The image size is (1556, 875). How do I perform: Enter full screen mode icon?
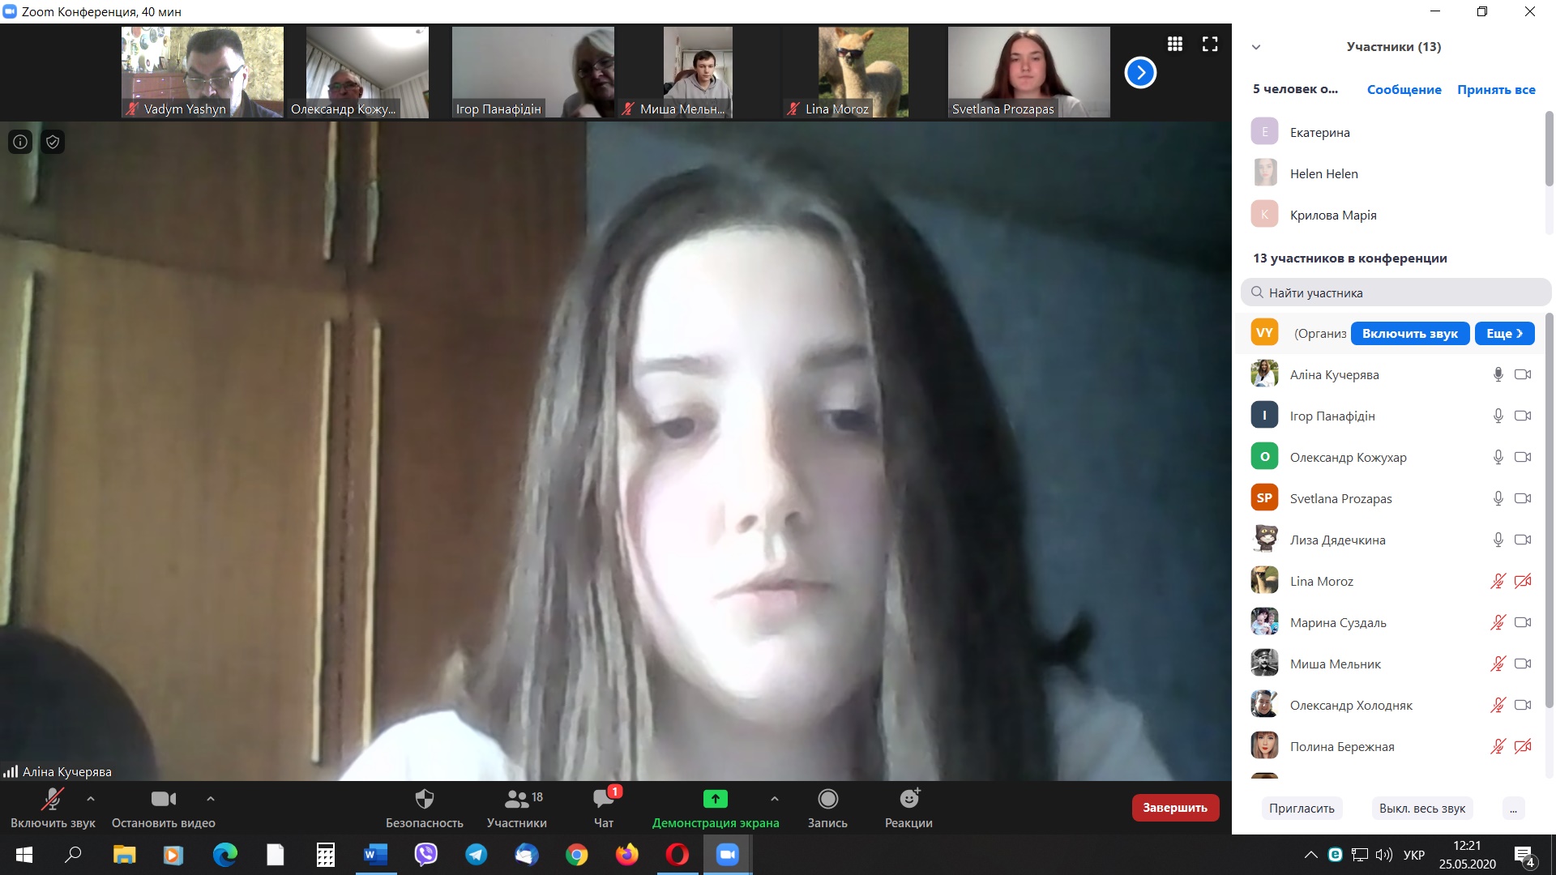[x=1210, y=44]
